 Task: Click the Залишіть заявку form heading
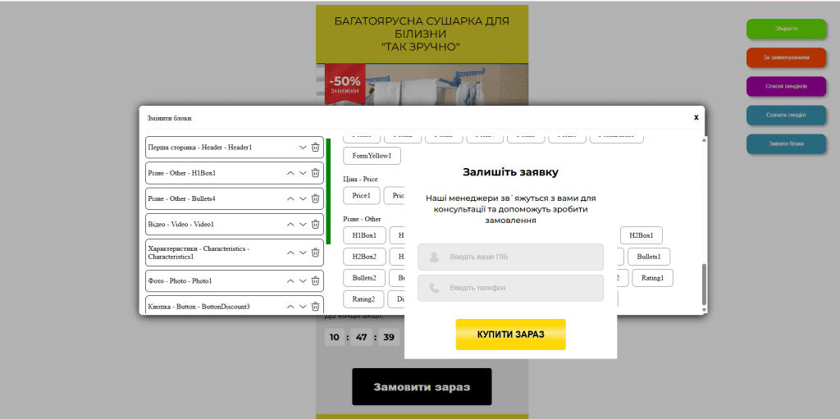coord(510,172)
